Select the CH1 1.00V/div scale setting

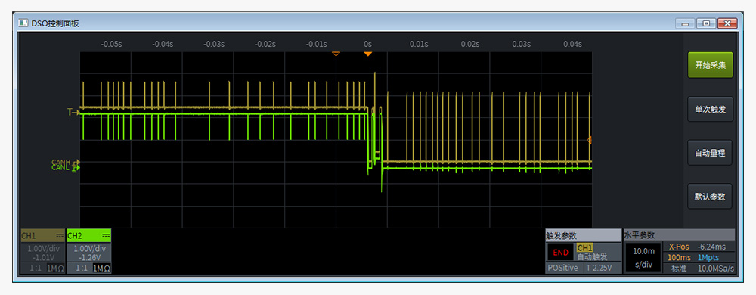(42, 249)
